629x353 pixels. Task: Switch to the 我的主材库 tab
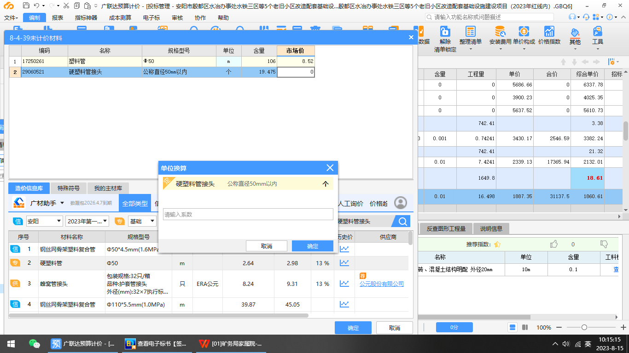coord(108,188)
